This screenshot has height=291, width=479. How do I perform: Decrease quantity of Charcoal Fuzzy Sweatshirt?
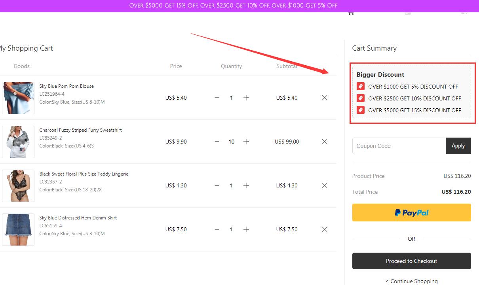coord(217,142)
